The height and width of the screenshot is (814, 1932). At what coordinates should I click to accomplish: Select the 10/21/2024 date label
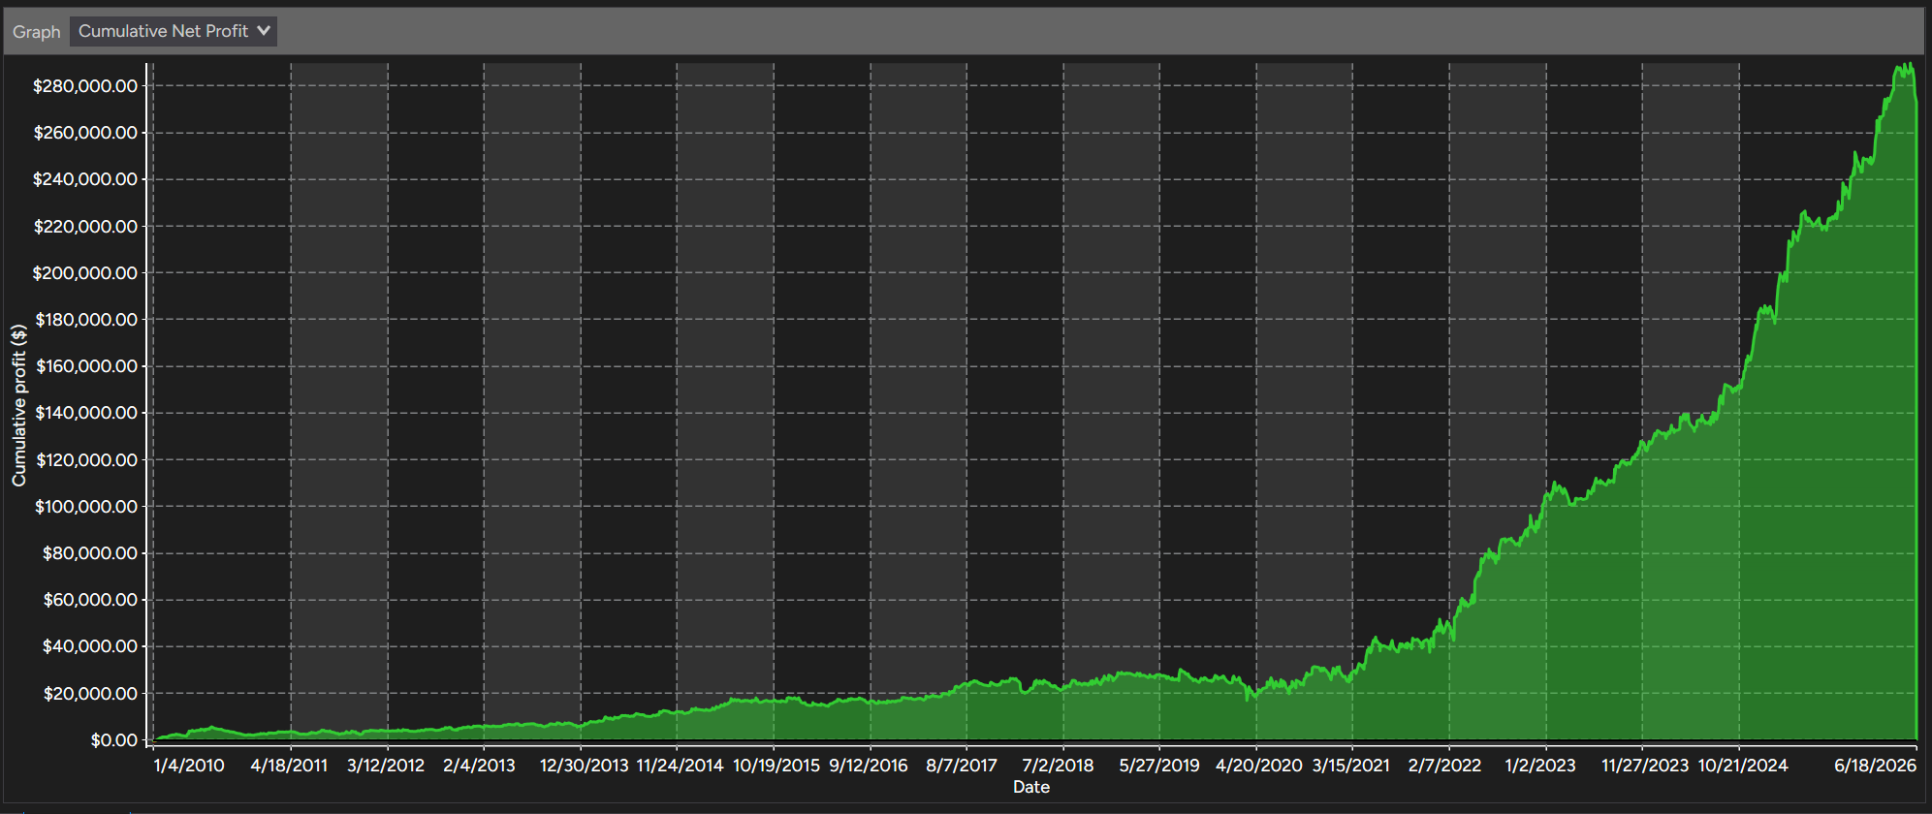(x=1743, y=766)
